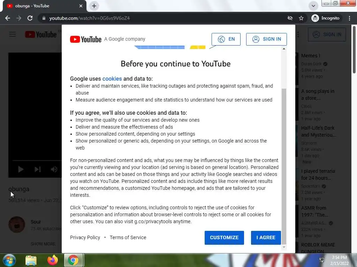Click the browser forward arrow

click(19, 18)
